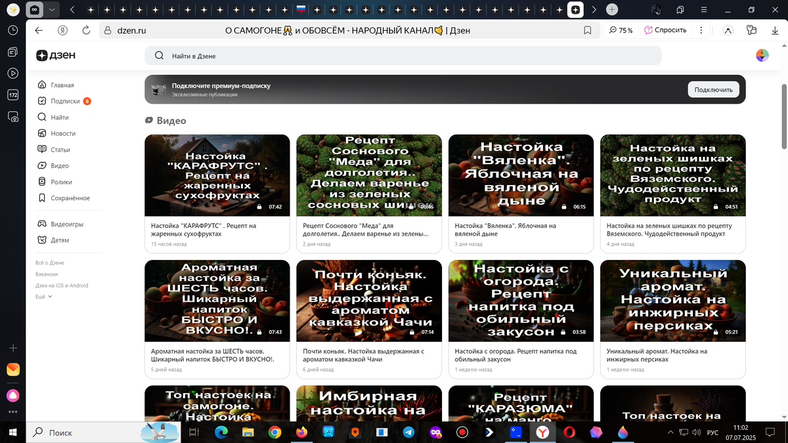Open Сохранённое section
Image resolution: width=788 pixels, height=443 pixels.
point(64,198)
